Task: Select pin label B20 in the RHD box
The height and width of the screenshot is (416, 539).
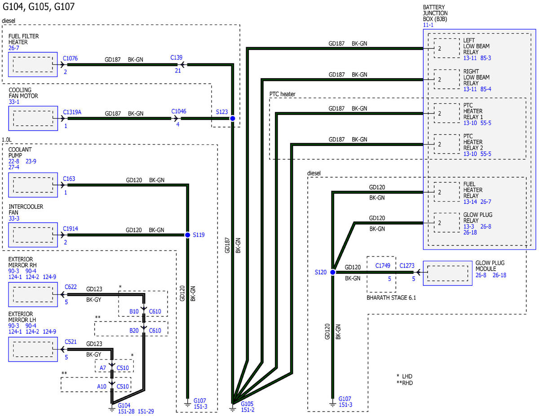Action: (134, 331)
